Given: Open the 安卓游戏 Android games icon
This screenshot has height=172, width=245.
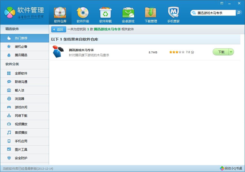Looking at the screenshot, I should click(128, 13).
